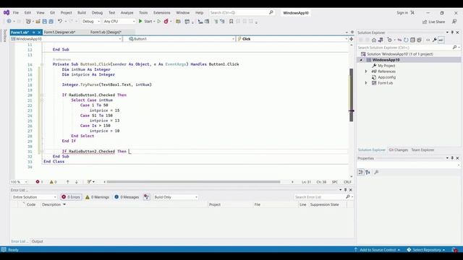
Task: Click Select Repository in the status bar
Action: (426, 250)
